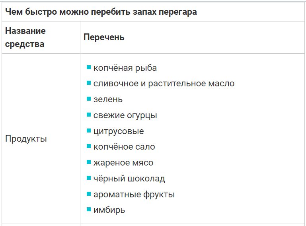Select the "цитрусовые" entry
306x226 pixels.
[119, 131]
